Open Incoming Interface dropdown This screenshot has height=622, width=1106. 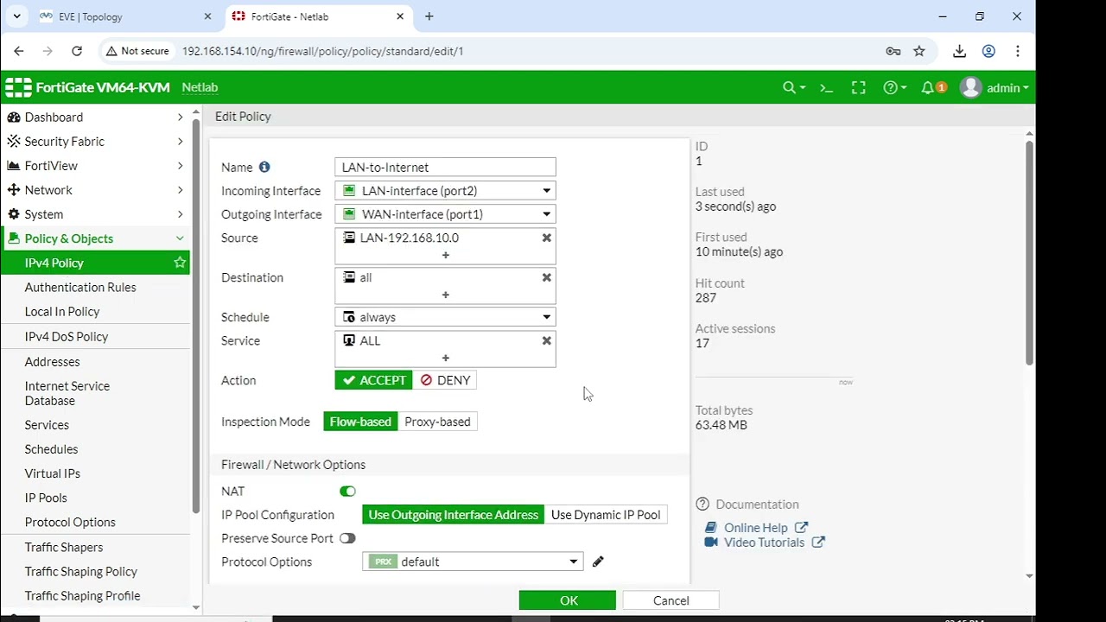tap(445, 191)
